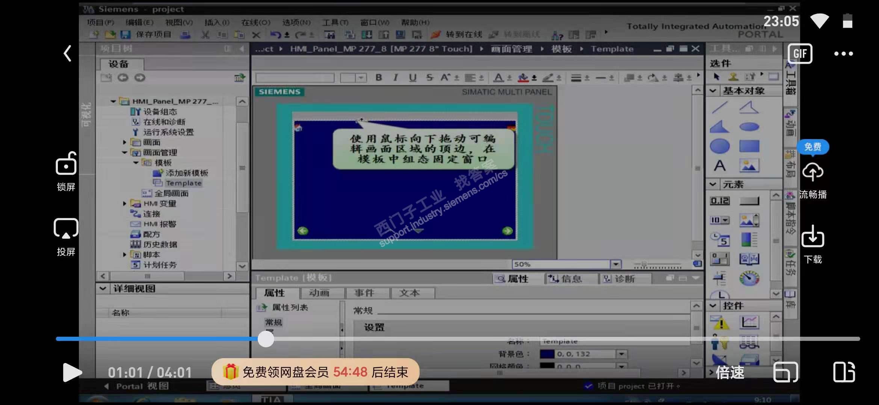Toggle italic formatting in editor toolbar

pyautogui.click(x=396, y=78)
